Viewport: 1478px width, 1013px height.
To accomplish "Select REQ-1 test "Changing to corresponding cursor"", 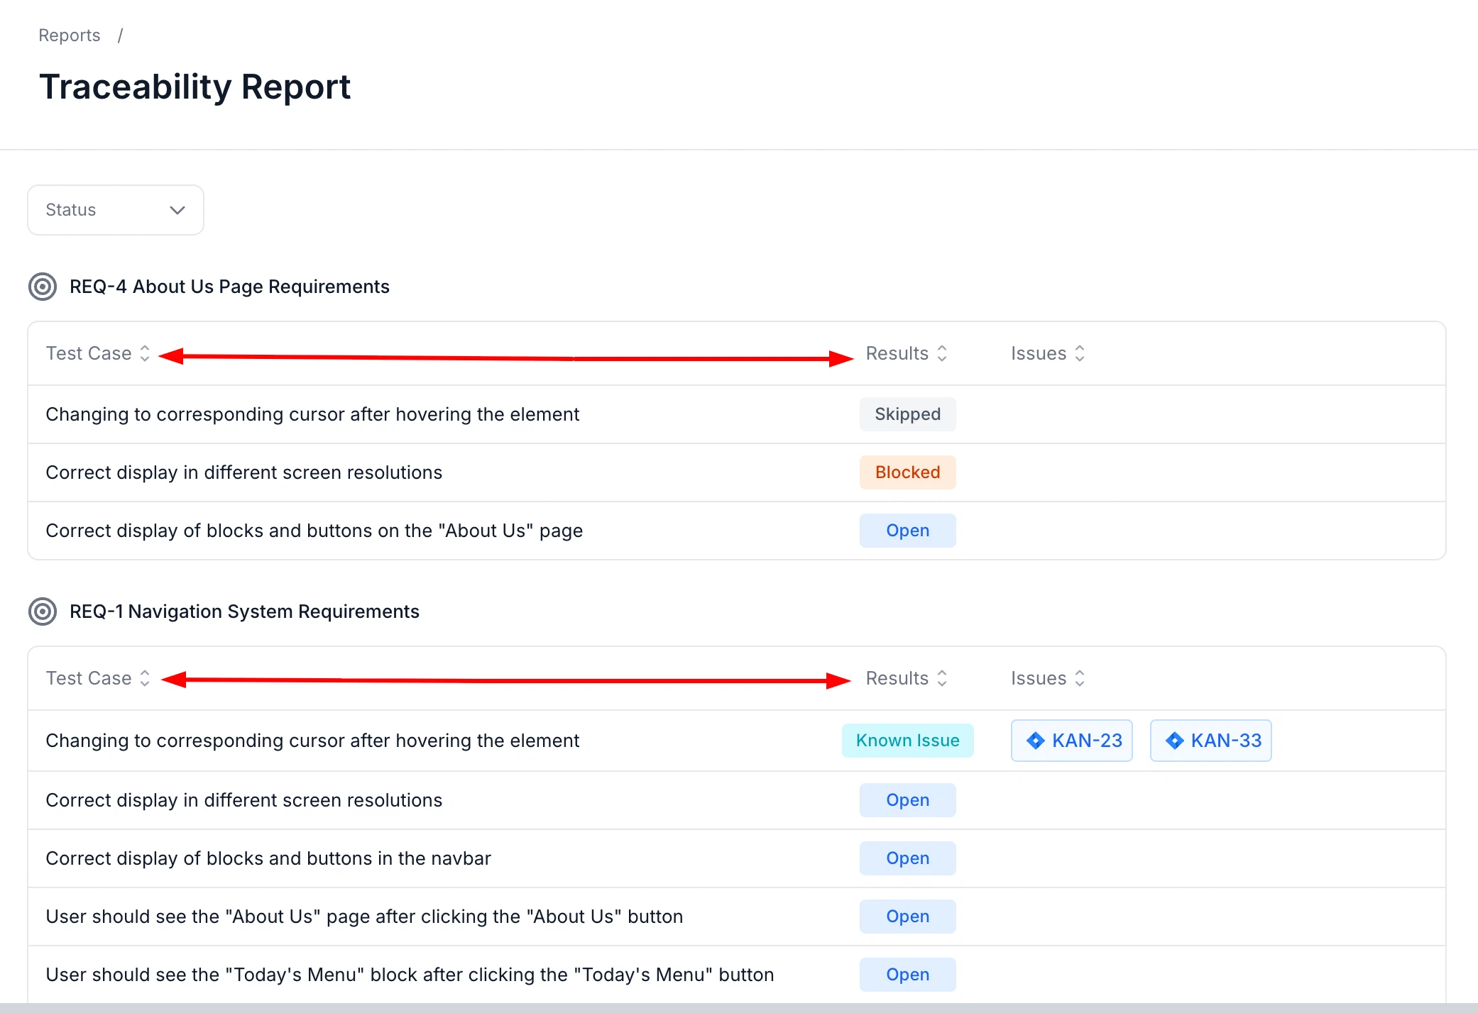I will (312, 741).
